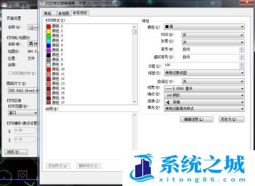The image size is (255, 186).
Task: Open 打印范围 dropdown showing 窗口
Action: coord(22,113)
